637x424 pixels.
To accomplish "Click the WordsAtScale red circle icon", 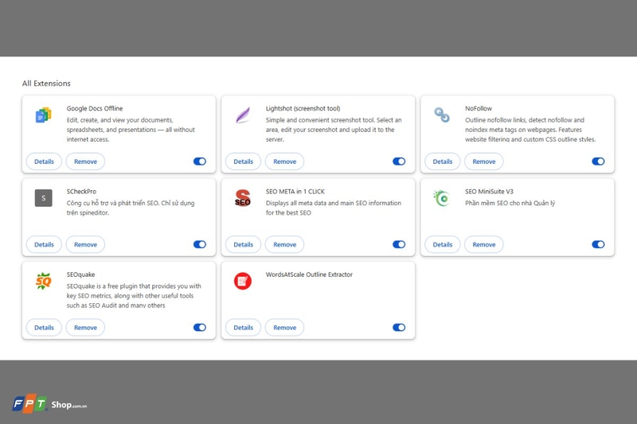I will tap(243, 281).
